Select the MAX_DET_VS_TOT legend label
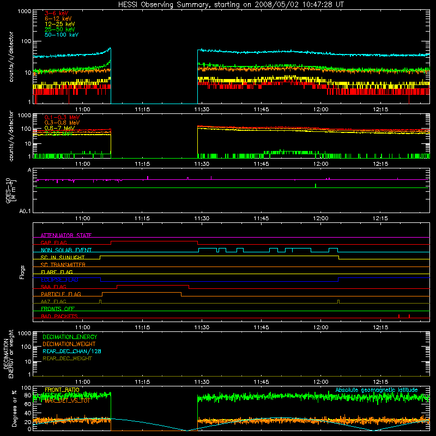Image resolution: width=436 pixels, height=436 pixels. pyautogui.click(x=67, y=401)
